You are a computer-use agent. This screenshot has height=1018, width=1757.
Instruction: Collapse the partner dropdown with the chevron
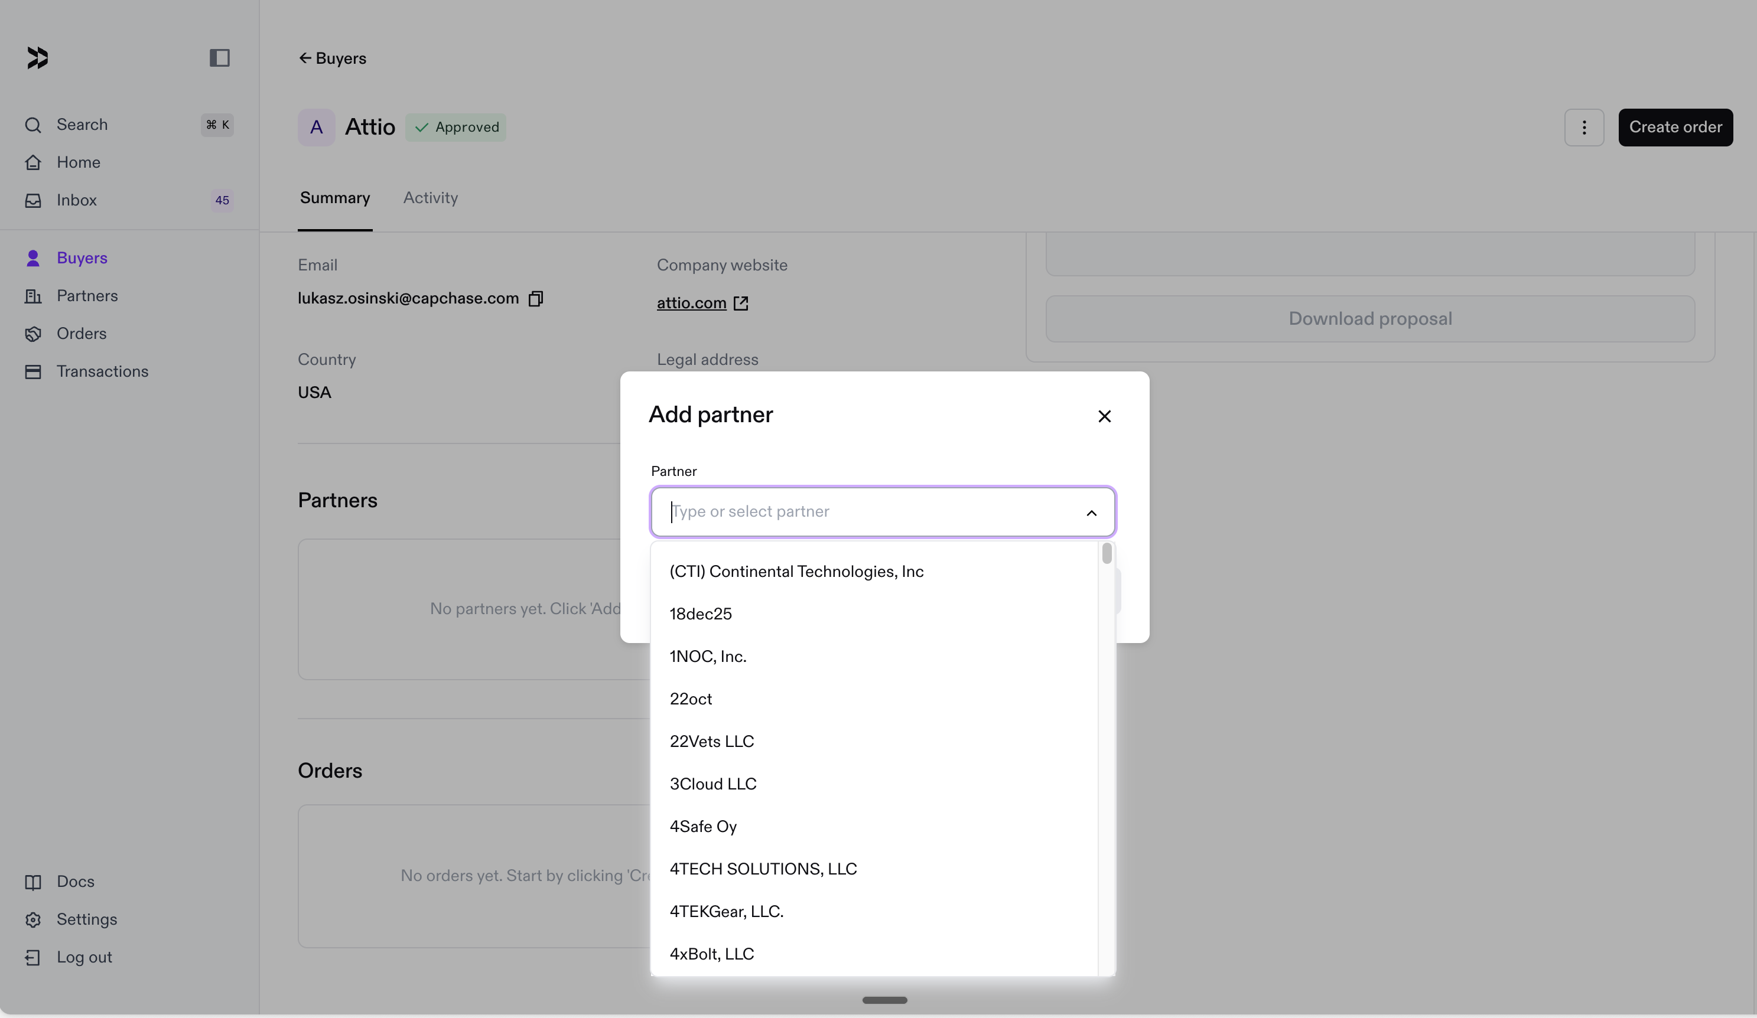pyautogui.click(x=1092, y=513)
